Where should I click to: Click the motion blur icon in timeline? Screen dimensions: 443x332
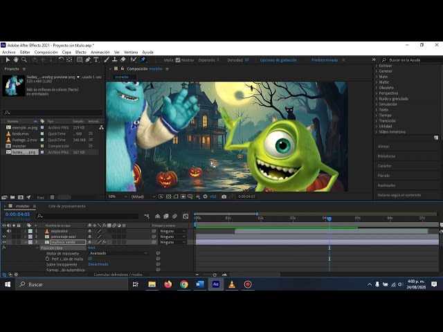point(174,216)
